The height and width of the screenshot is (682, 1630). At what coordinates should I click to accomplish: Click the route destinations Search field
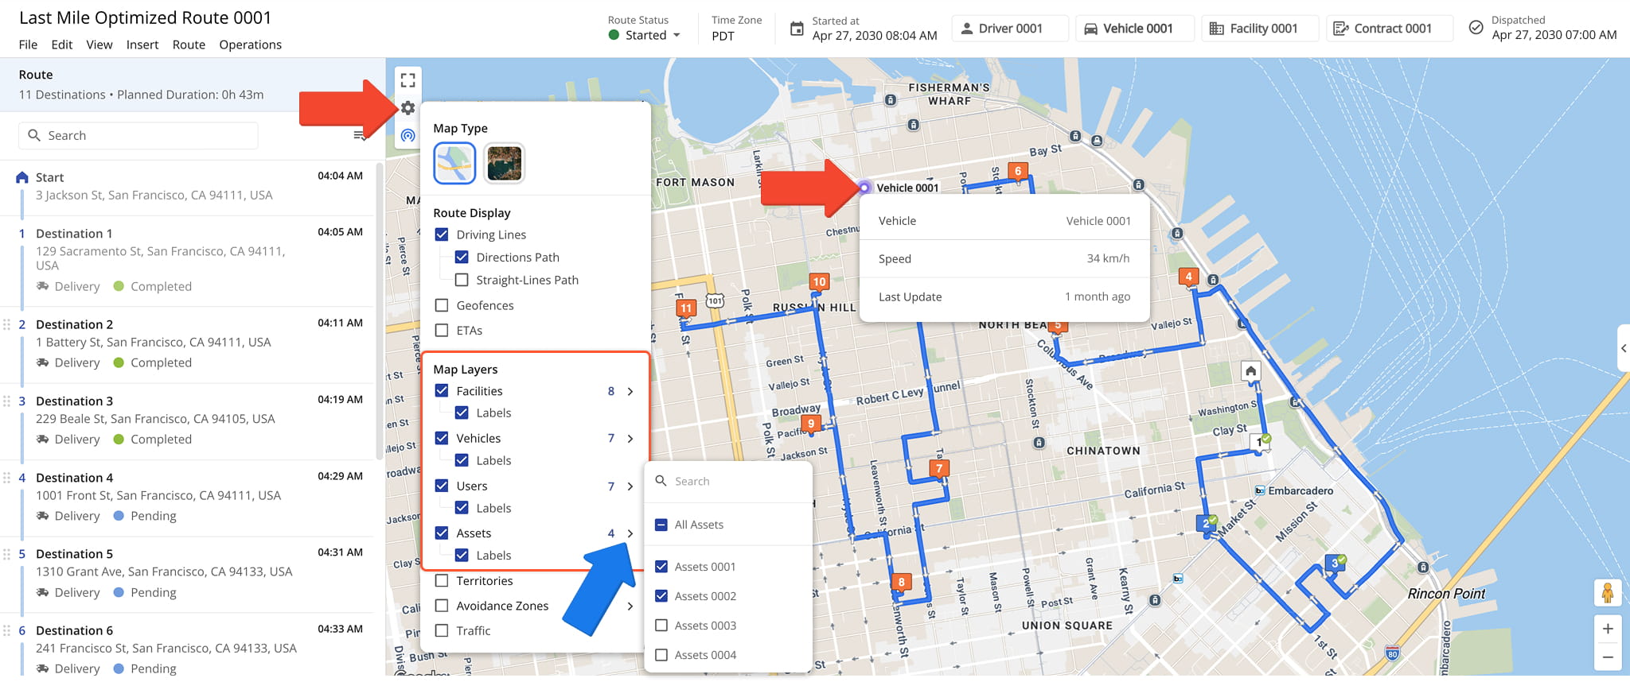click(x=138, y=135)
